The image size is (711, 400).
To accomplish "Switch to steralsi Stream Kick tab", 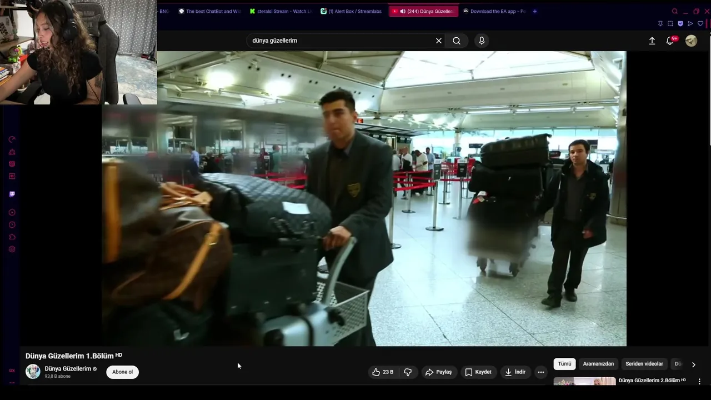I will [x=281, y=11].
